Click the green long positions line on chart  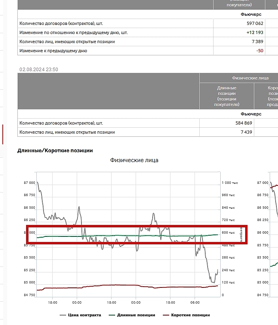tap(119, 236)
